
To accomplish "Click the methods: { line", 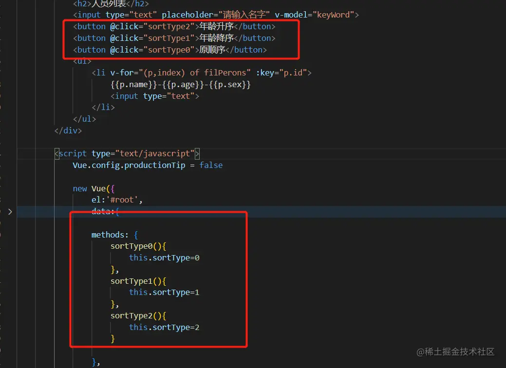I will pyautogui.click(x=114, y=235).
